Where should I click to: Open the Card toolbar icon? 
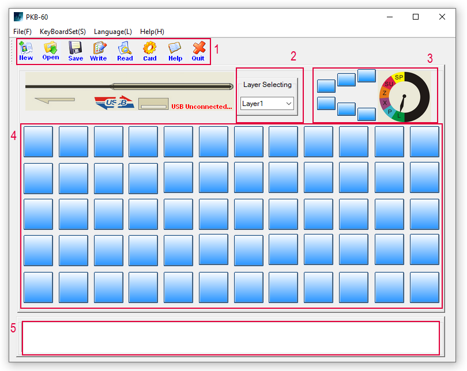tap(150, 51)
